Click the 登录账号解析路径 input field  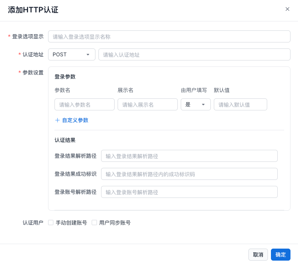coord(189,192)
